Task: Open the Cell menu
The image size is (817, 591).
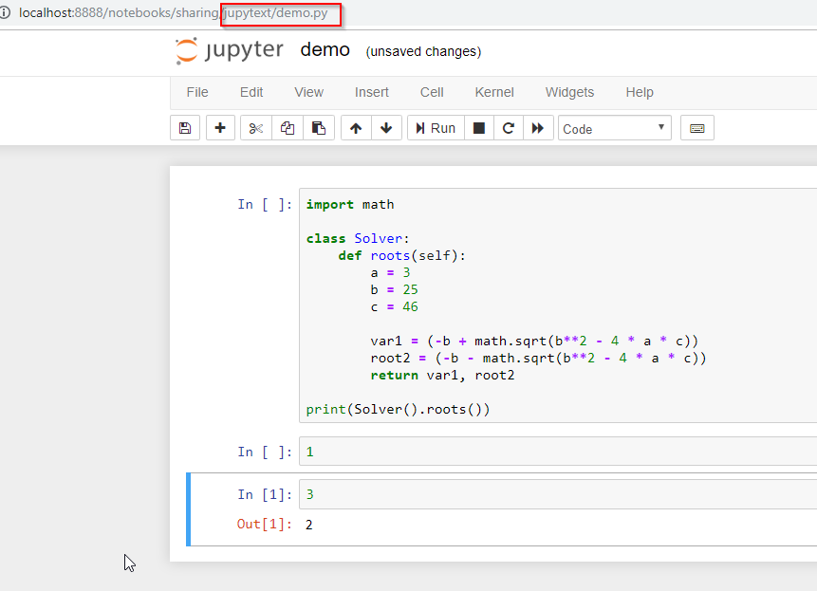Action: [x=432, y=92]
